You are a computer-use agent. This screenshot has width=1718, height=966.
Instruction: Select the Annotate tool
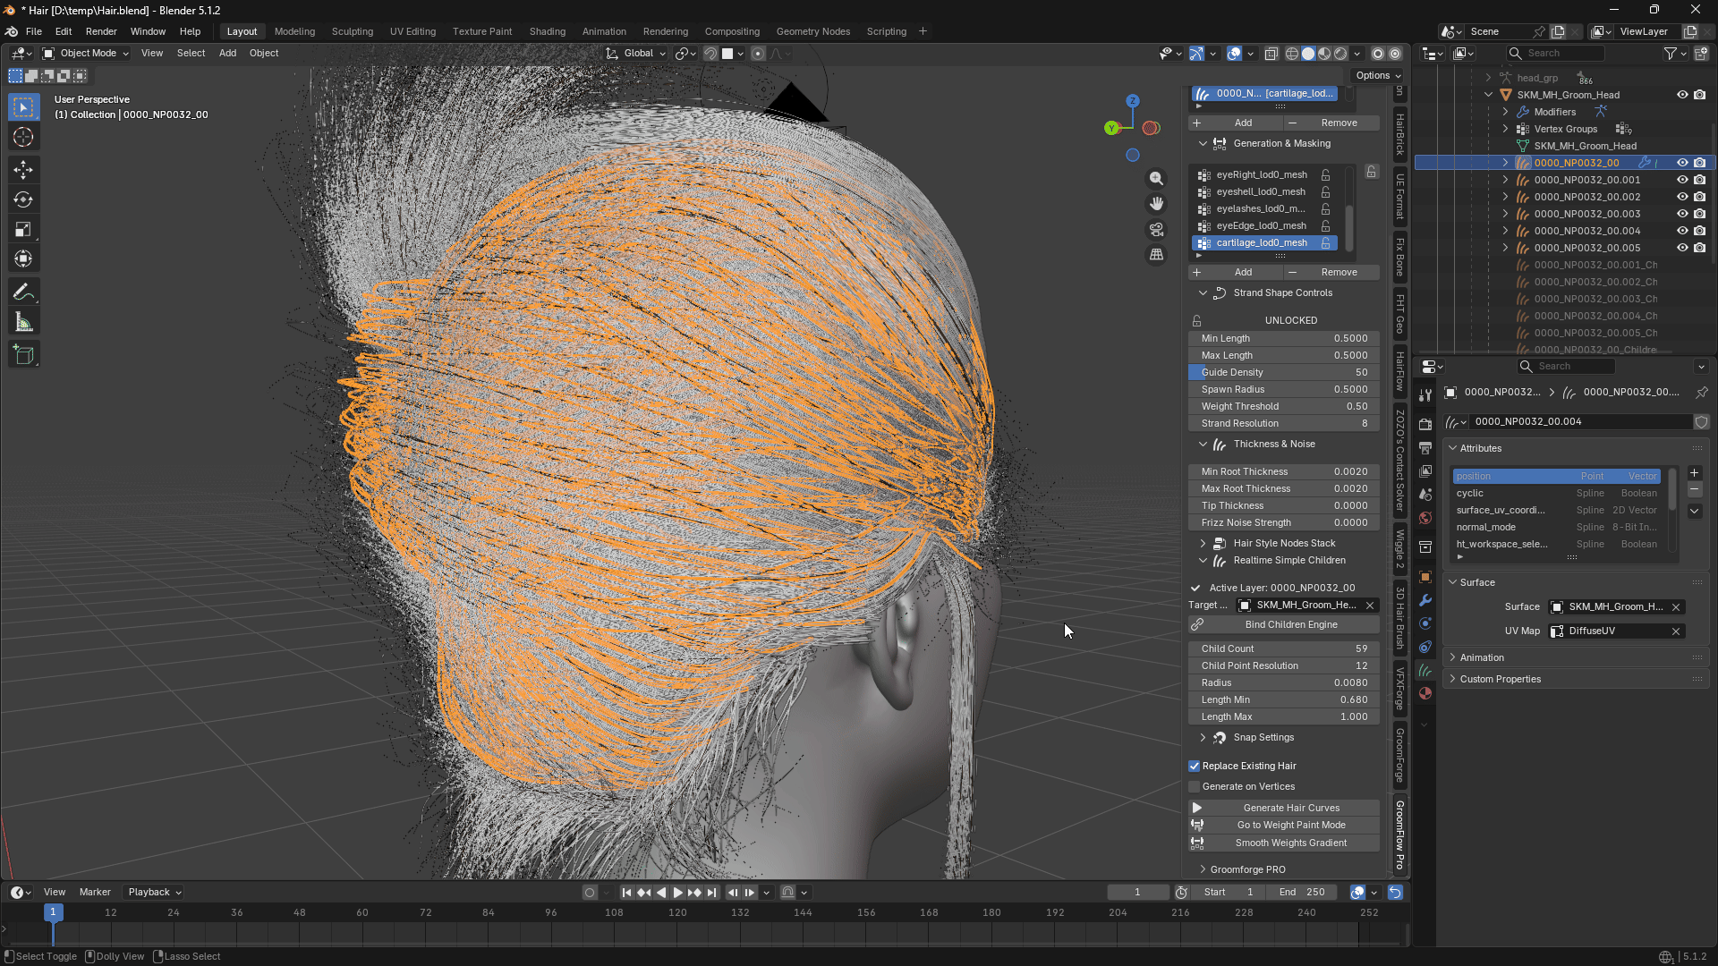[24, 292]
